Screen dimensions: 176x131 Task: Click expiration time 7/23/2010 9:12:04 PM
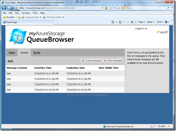[79, 90]
